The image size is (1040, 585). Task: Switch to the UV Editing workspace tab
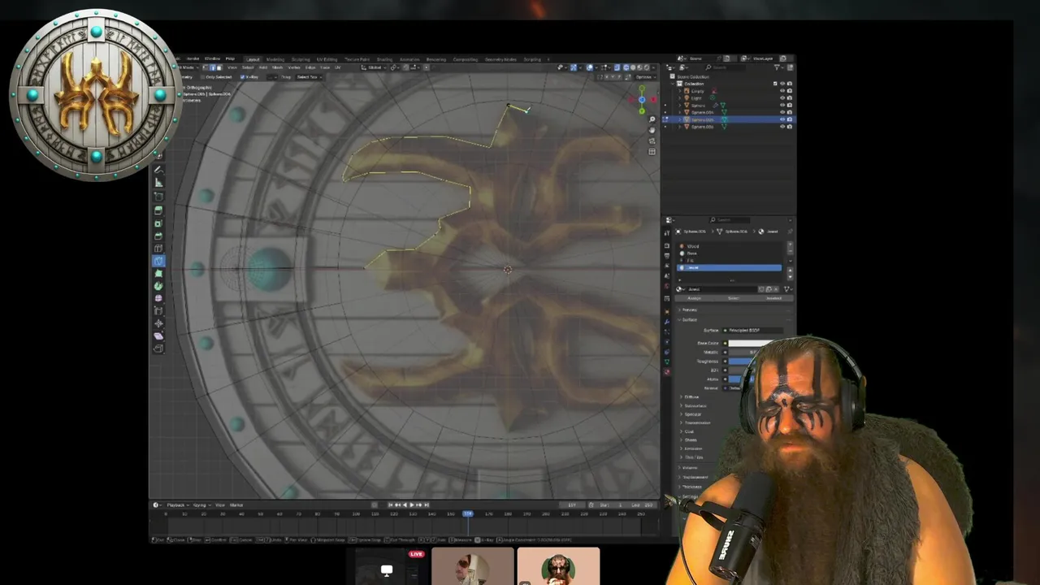point(327,59)
